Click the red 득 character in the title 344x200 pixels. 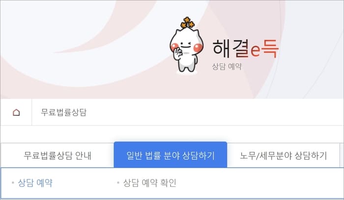[270, 49]
